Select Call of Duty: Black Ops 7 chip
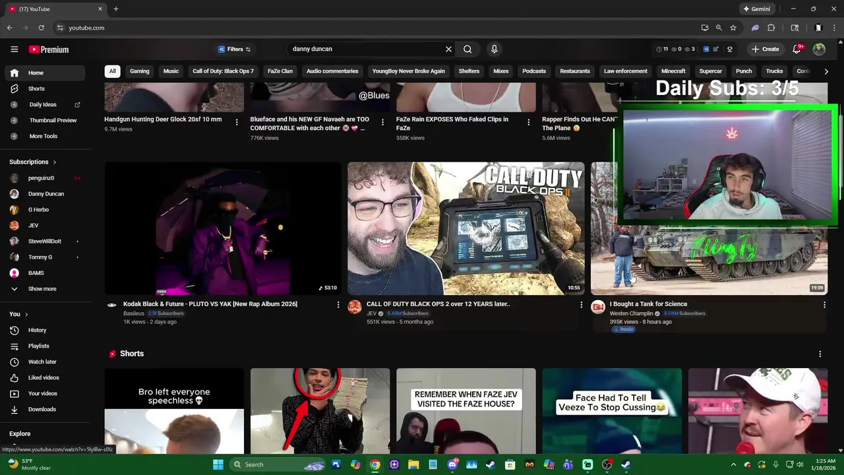Image resolution: width=844 pixels, height=475 pixels. pyautogui.click(x=223, y=71)
